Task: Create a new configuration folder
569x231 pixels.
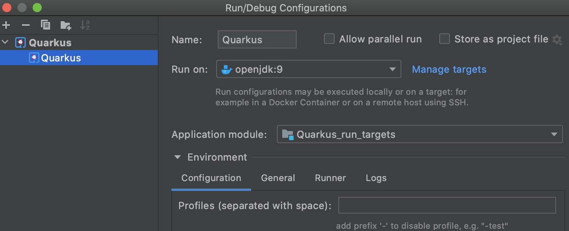Action: (66, 25)
